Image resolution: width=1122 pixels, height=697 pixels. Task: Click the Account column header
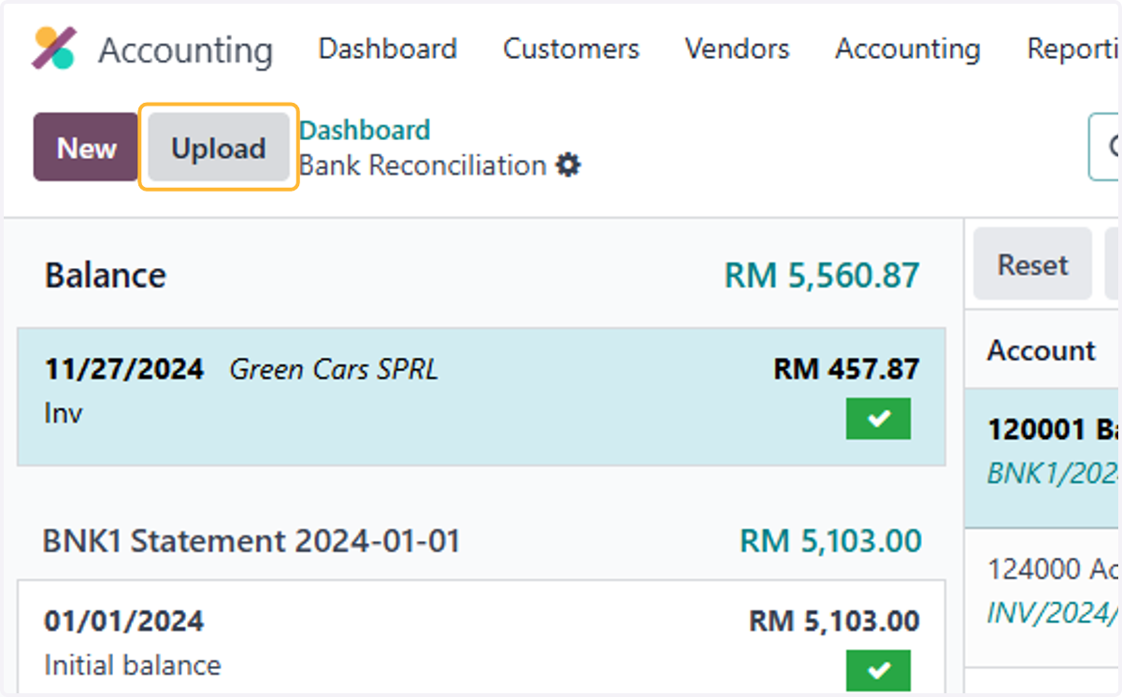[x=1041, y=350]
